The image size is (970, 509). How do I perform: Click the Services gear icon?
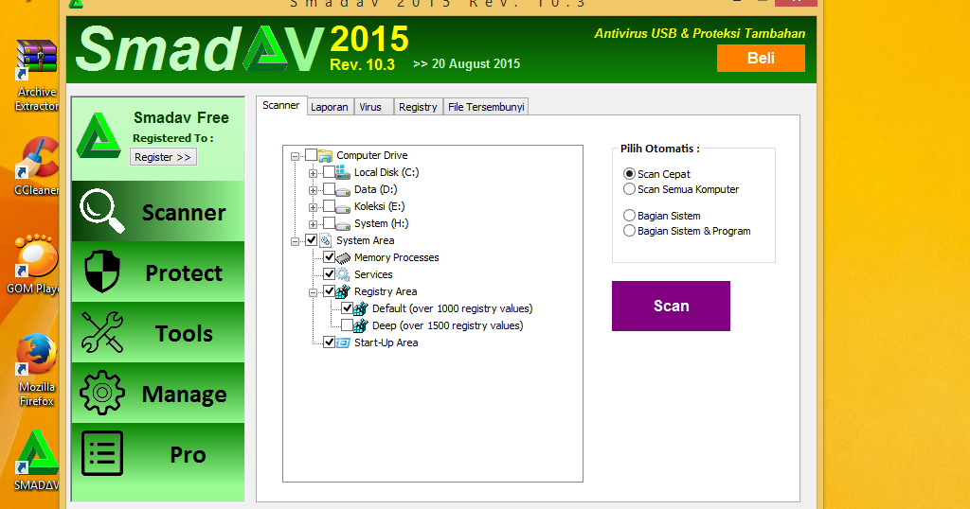[x=343, y=274]
